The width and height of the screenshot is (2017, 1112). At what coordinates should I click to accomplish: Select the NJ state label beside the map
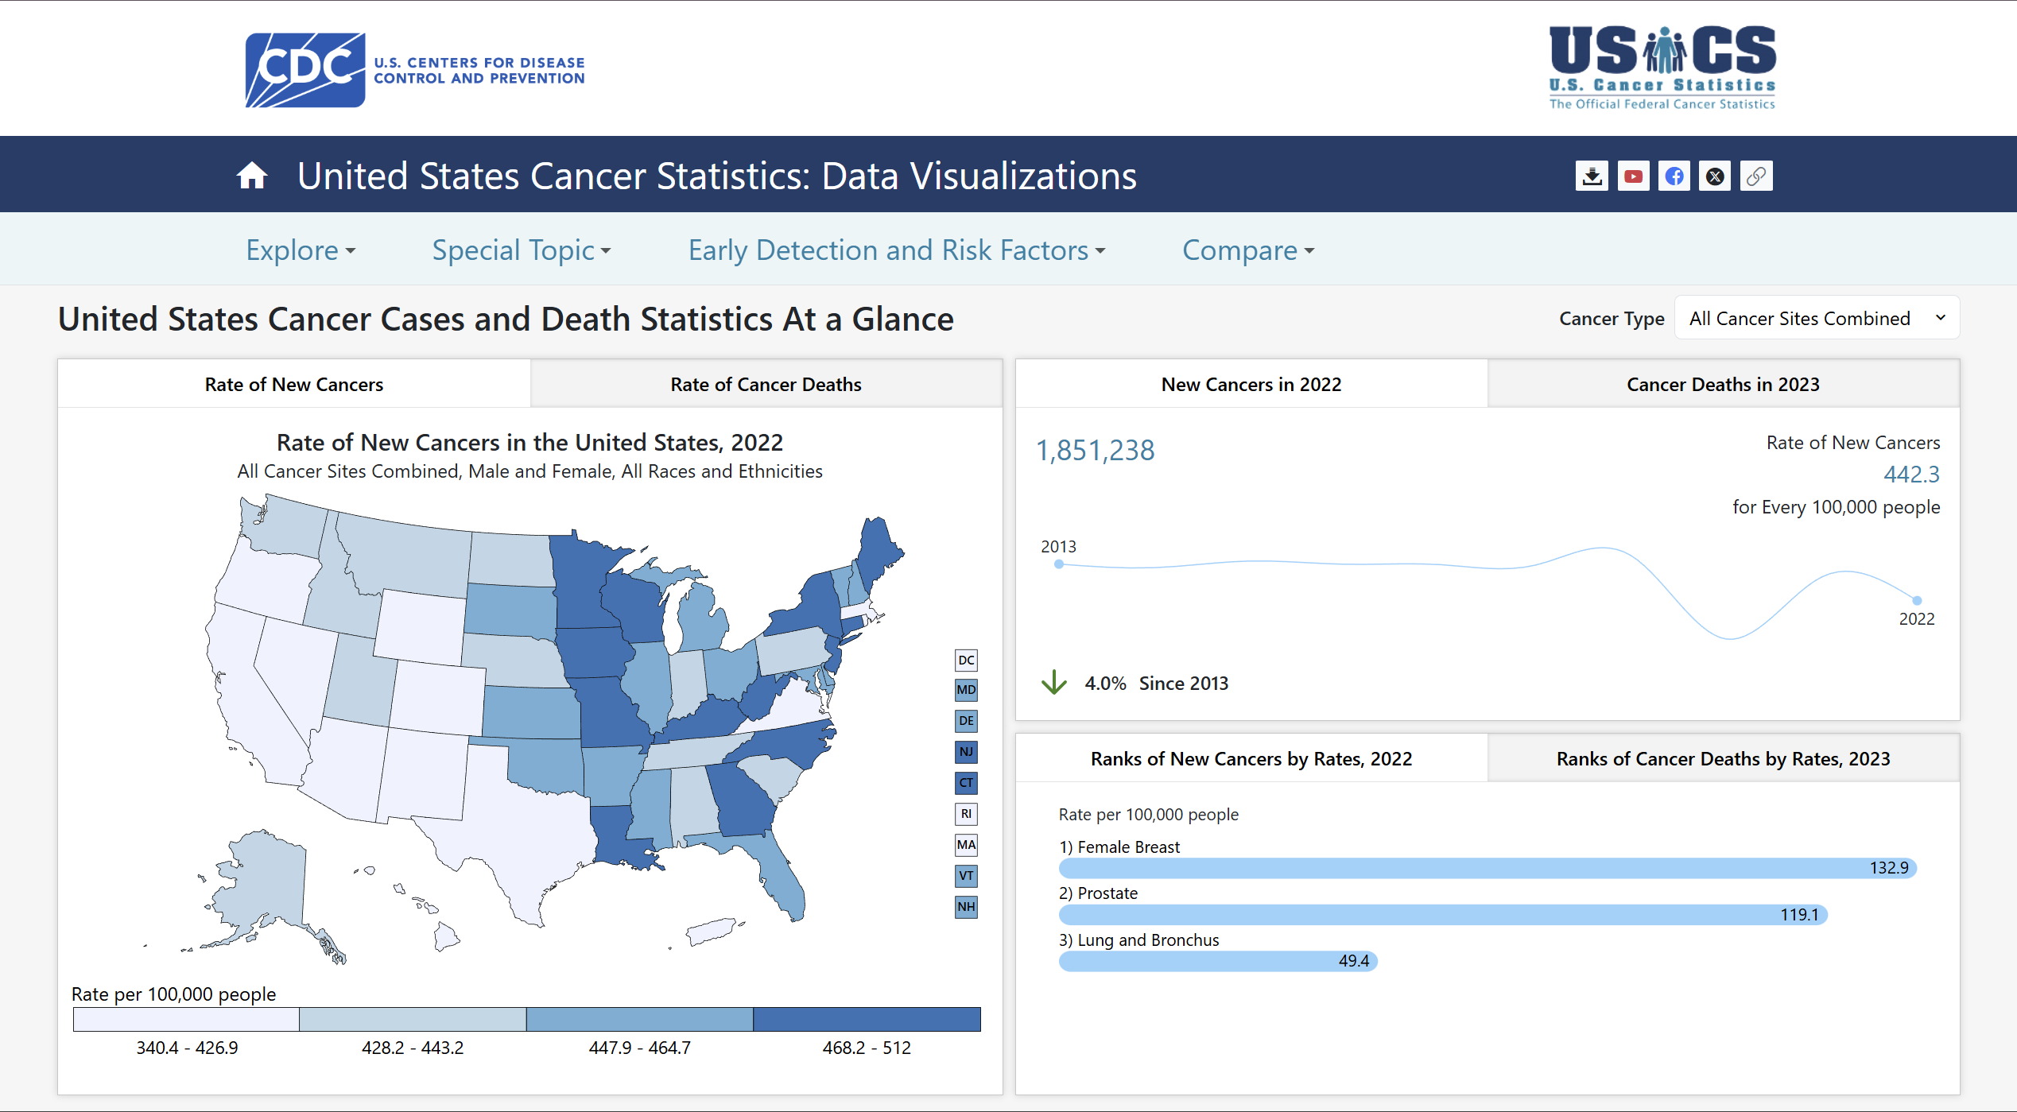tap(965, 752)
